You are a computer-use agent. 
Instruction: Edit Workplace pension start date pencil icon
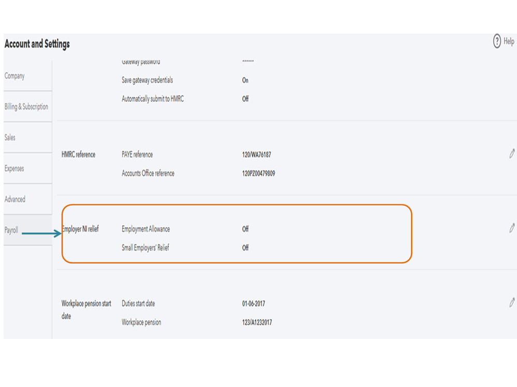coord(512,302)
